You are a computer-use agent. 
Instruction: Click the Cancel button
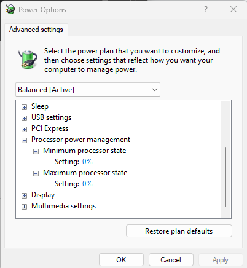pos(171,260)
